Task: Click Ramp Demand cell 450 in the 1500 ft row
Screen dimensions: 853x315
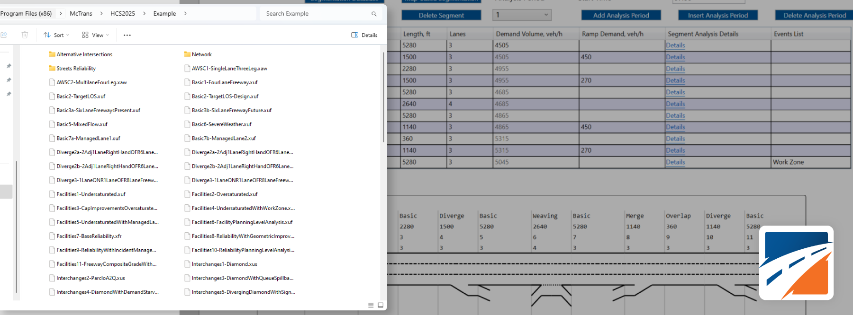Action: [622, 57]
